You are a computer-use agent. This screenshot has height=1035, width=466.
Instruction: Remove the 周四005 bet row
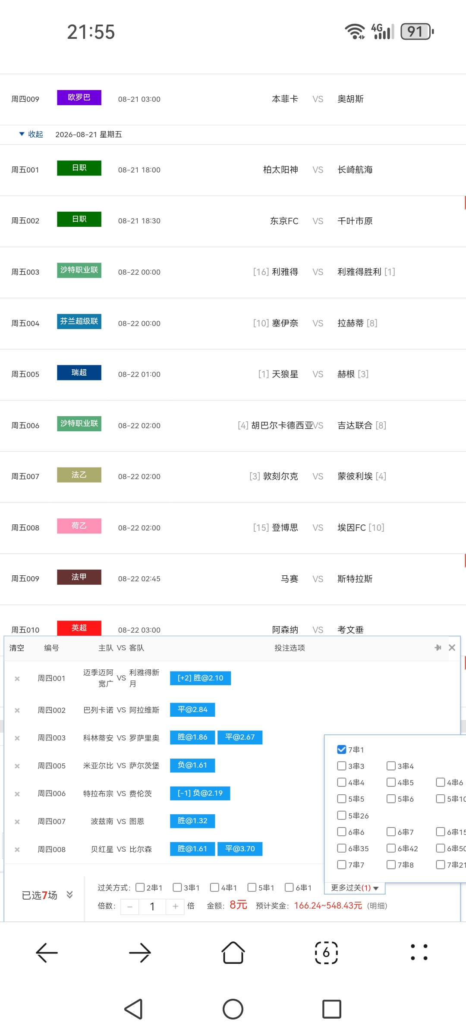coord(17,766)
